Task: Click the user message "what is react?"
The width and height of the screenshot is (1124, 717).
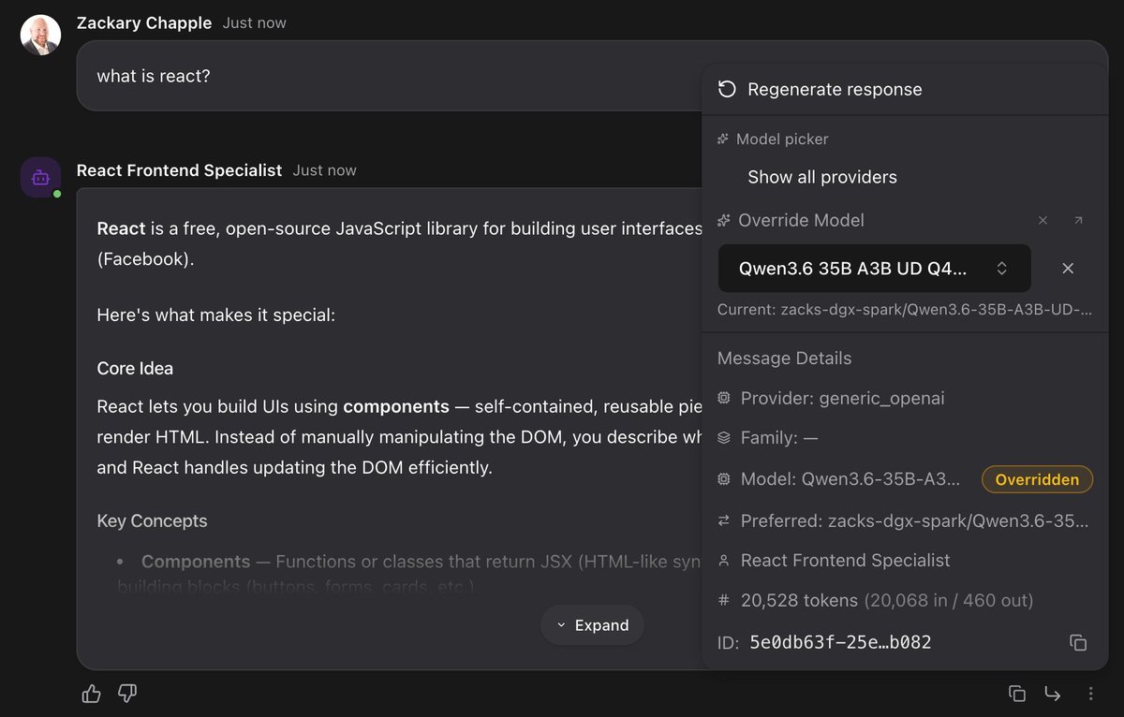Action: click(x=154, y=76)
